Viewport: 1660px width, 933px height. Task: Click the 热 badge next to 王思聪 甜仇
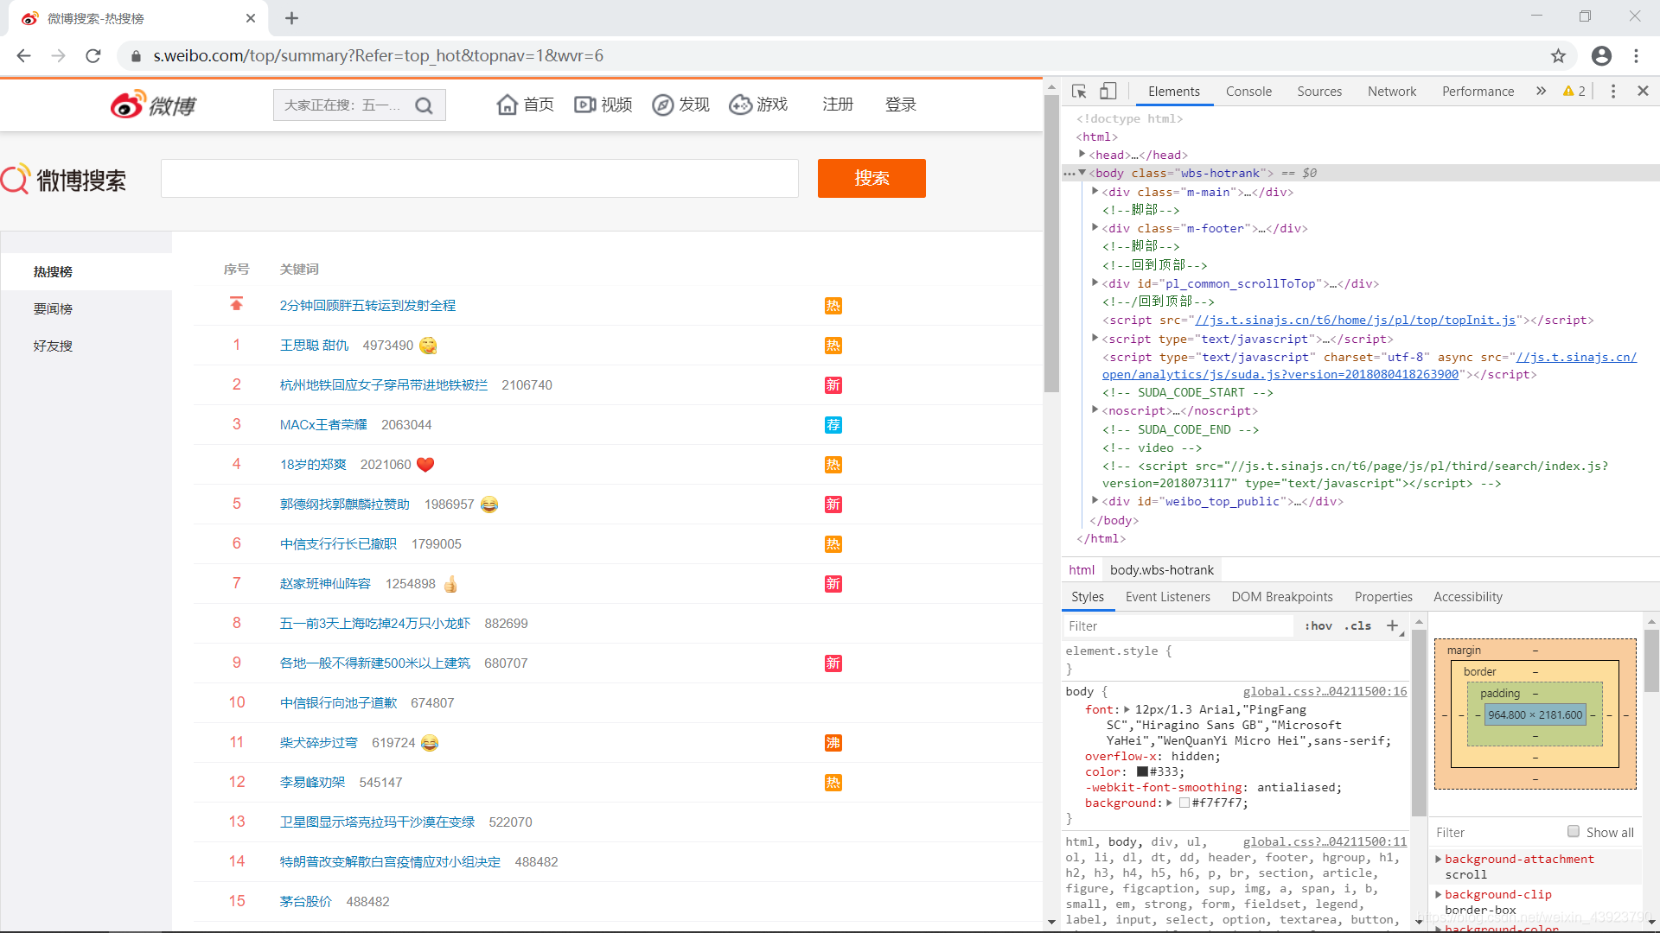click(833, 346)
